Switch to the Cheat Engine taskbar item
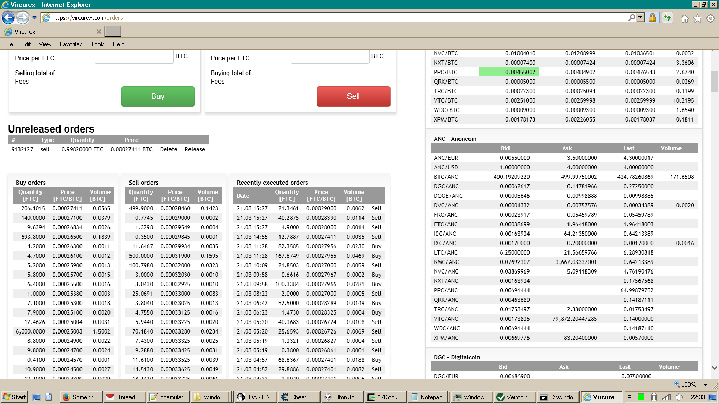 [x=298, y=397]
